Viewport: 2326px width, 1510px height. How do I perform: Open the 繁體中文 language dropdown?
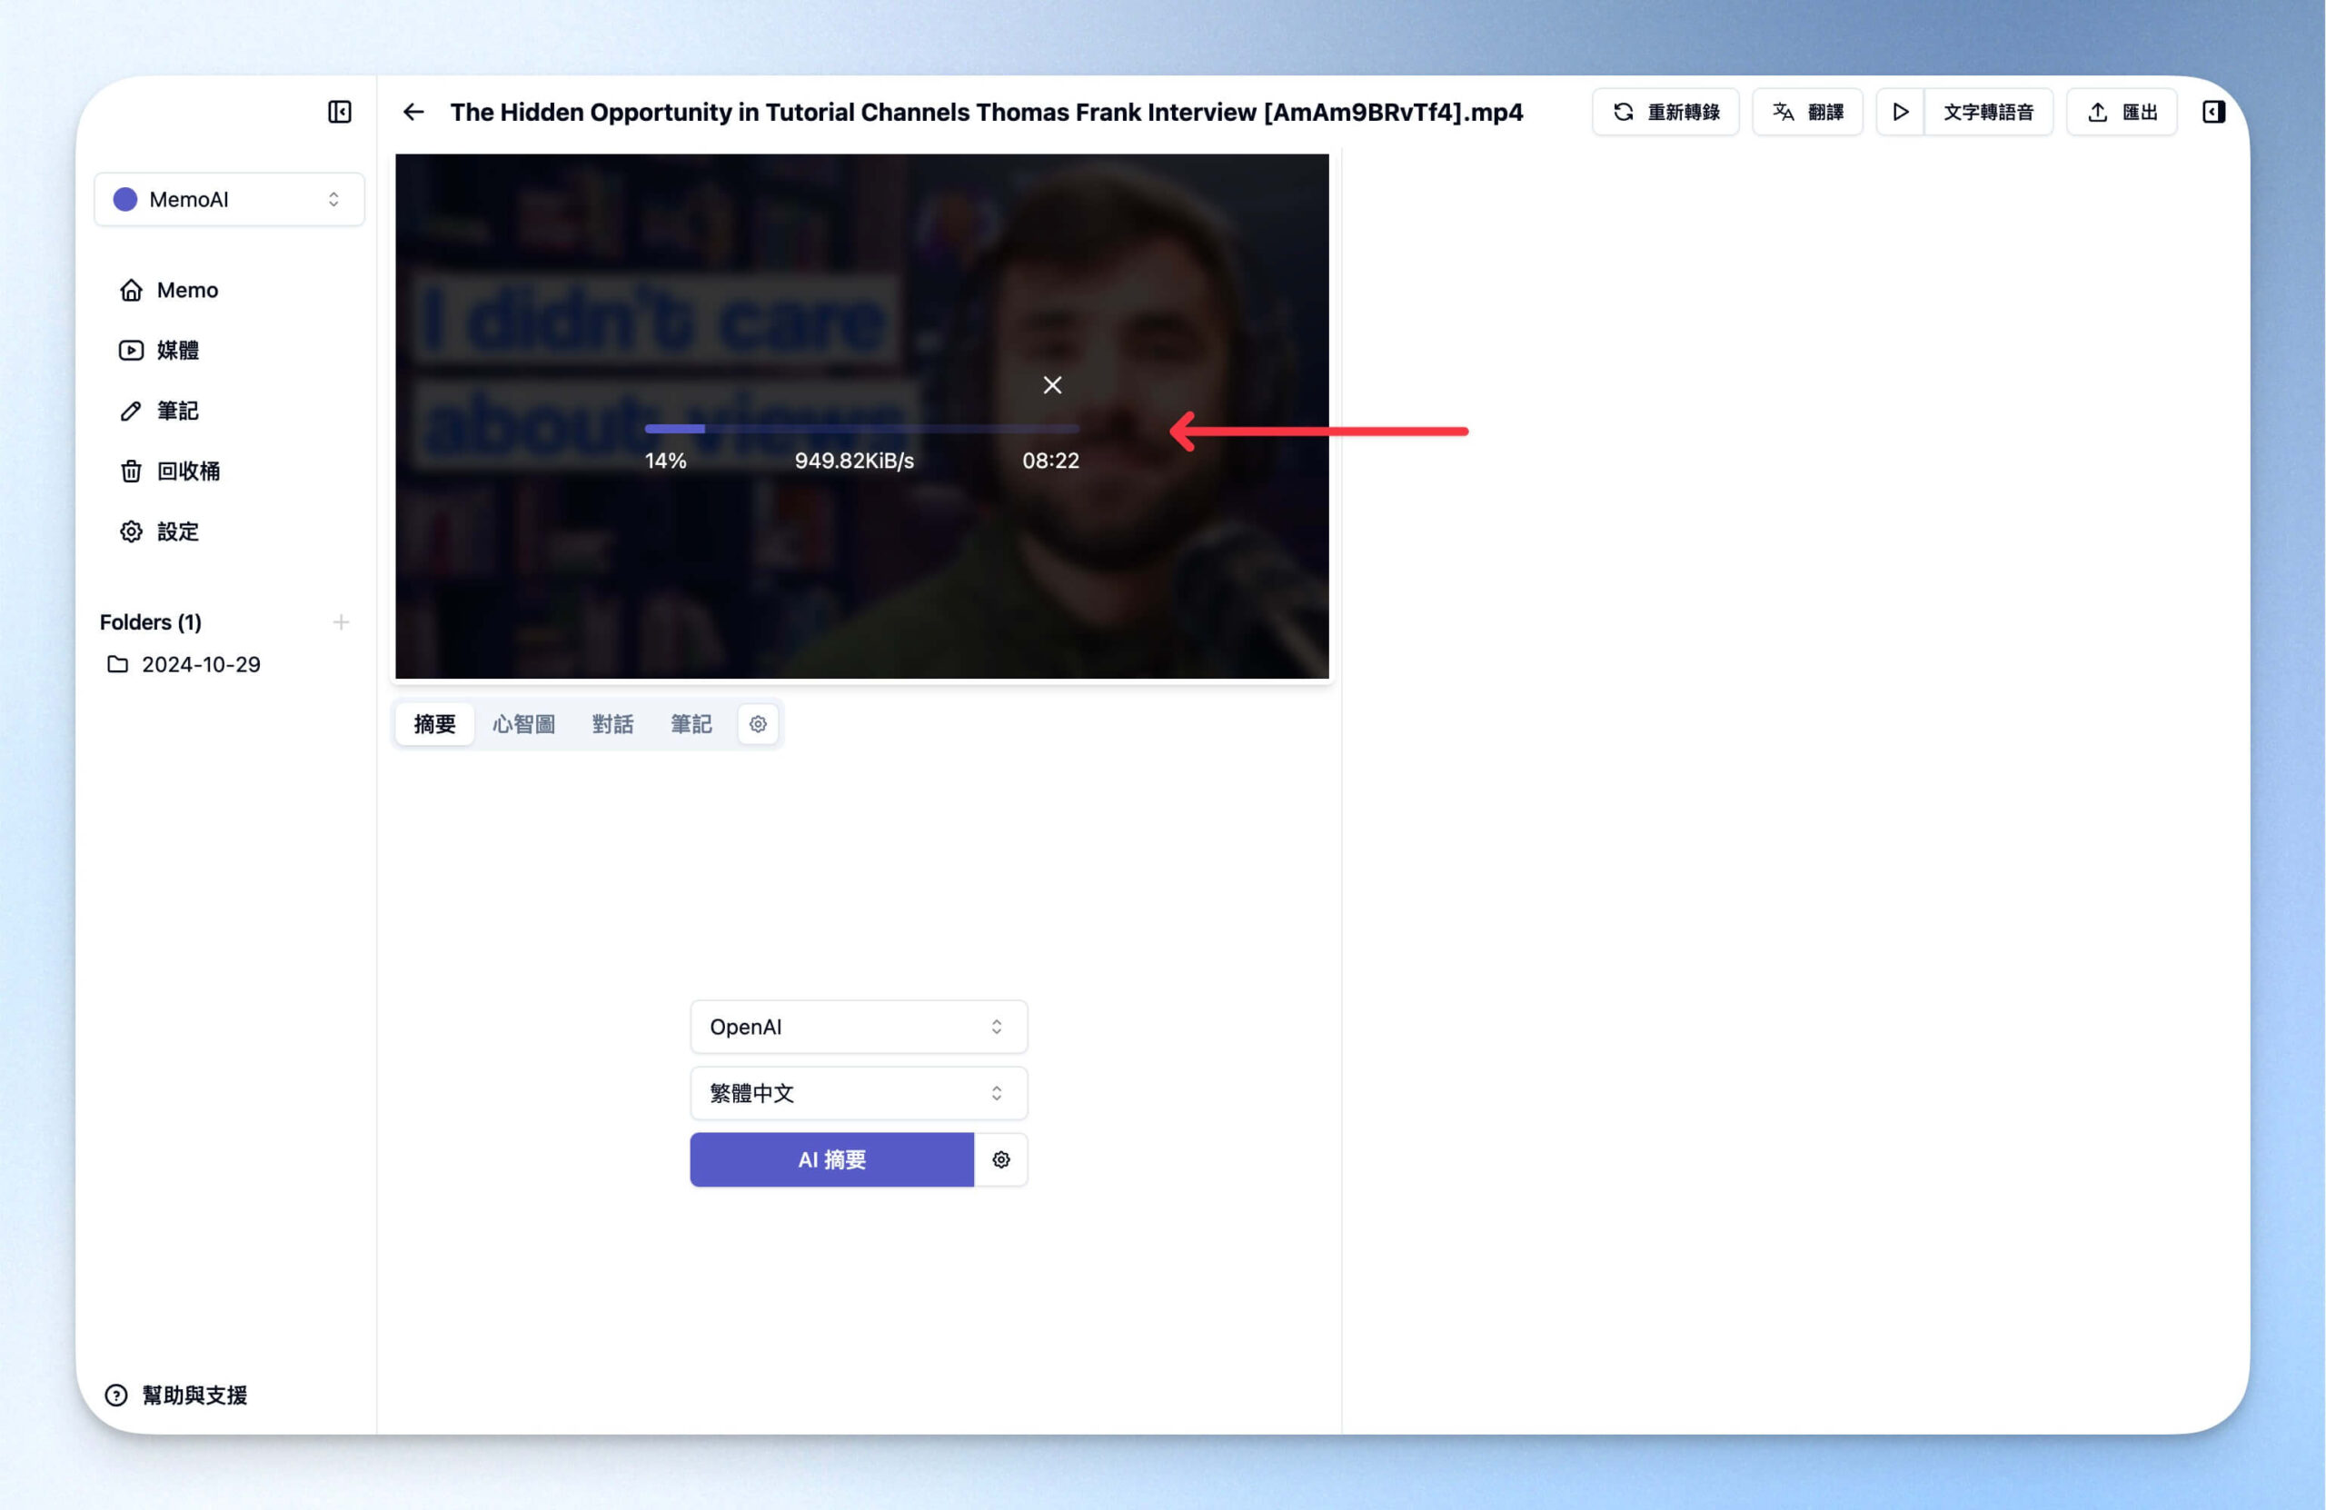(858, 1093)
